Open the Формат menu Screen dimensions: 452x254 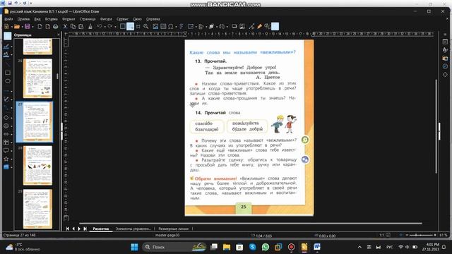tap(69, 19)
